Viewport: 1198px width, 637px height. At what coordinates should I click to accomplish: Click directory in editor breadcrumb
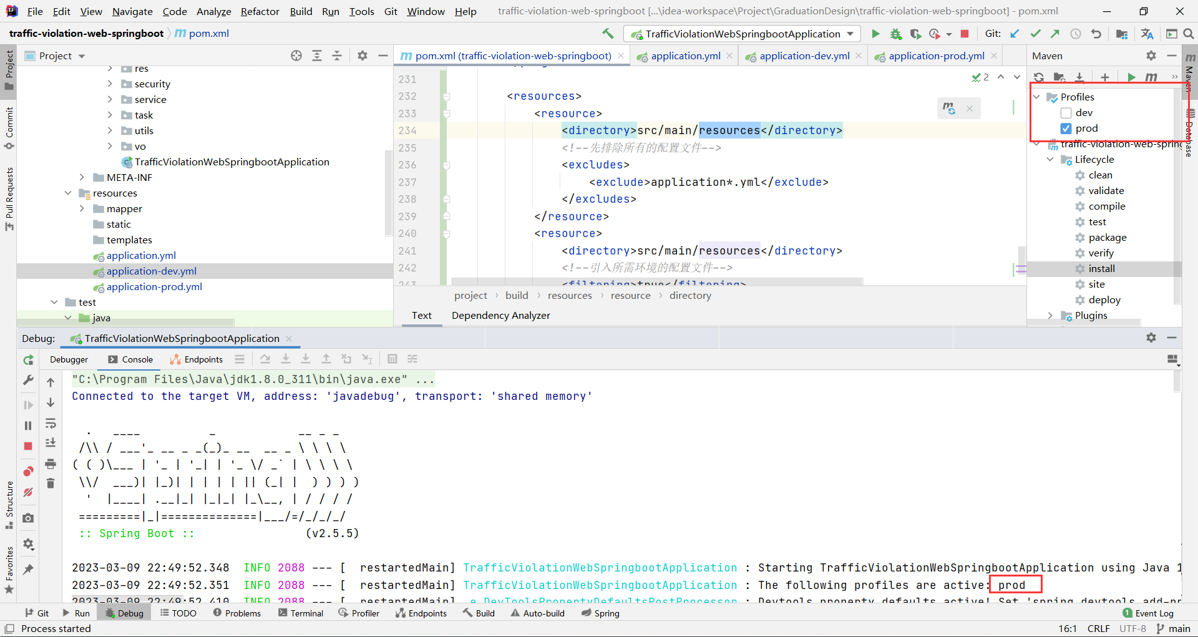pos(690,296)
